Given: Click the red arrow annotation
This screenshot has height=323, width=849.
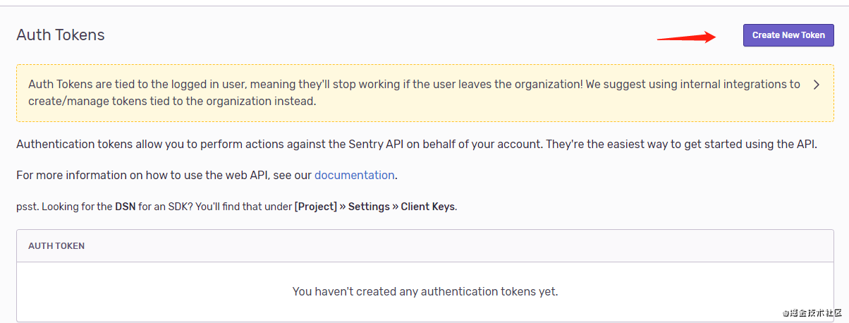Looking at the screenshot, I should pyautogui.click(x=686, y=37).
